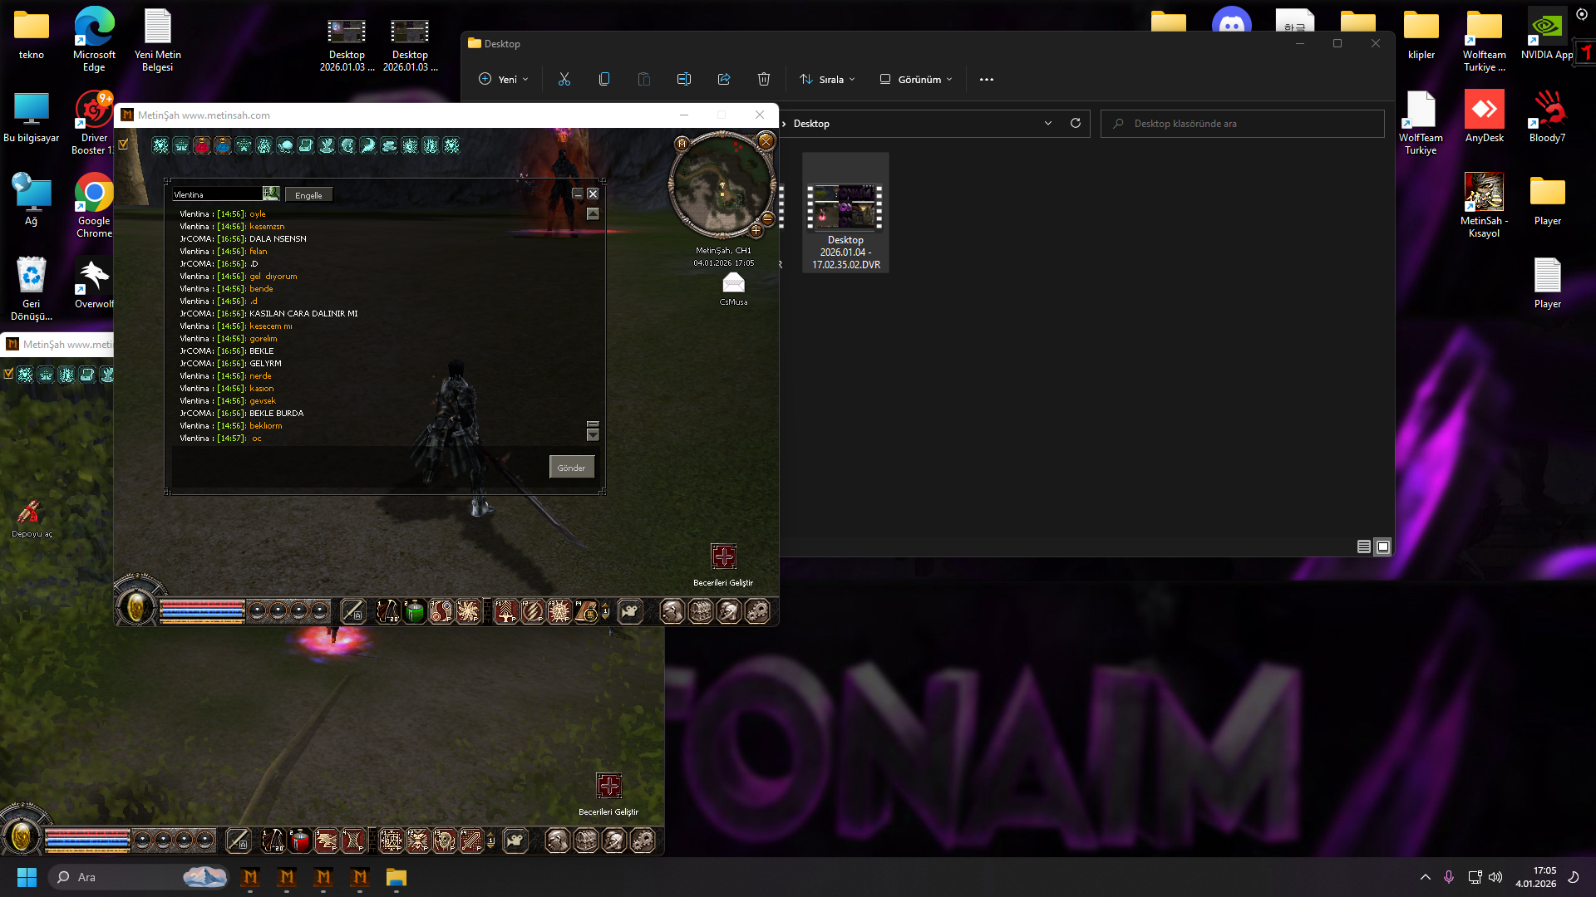Image resolution: width=1596 pixels, height=897 pixels.
Task: Open the messenger helmet icon in front game taskbar
Action: (729, 612)
